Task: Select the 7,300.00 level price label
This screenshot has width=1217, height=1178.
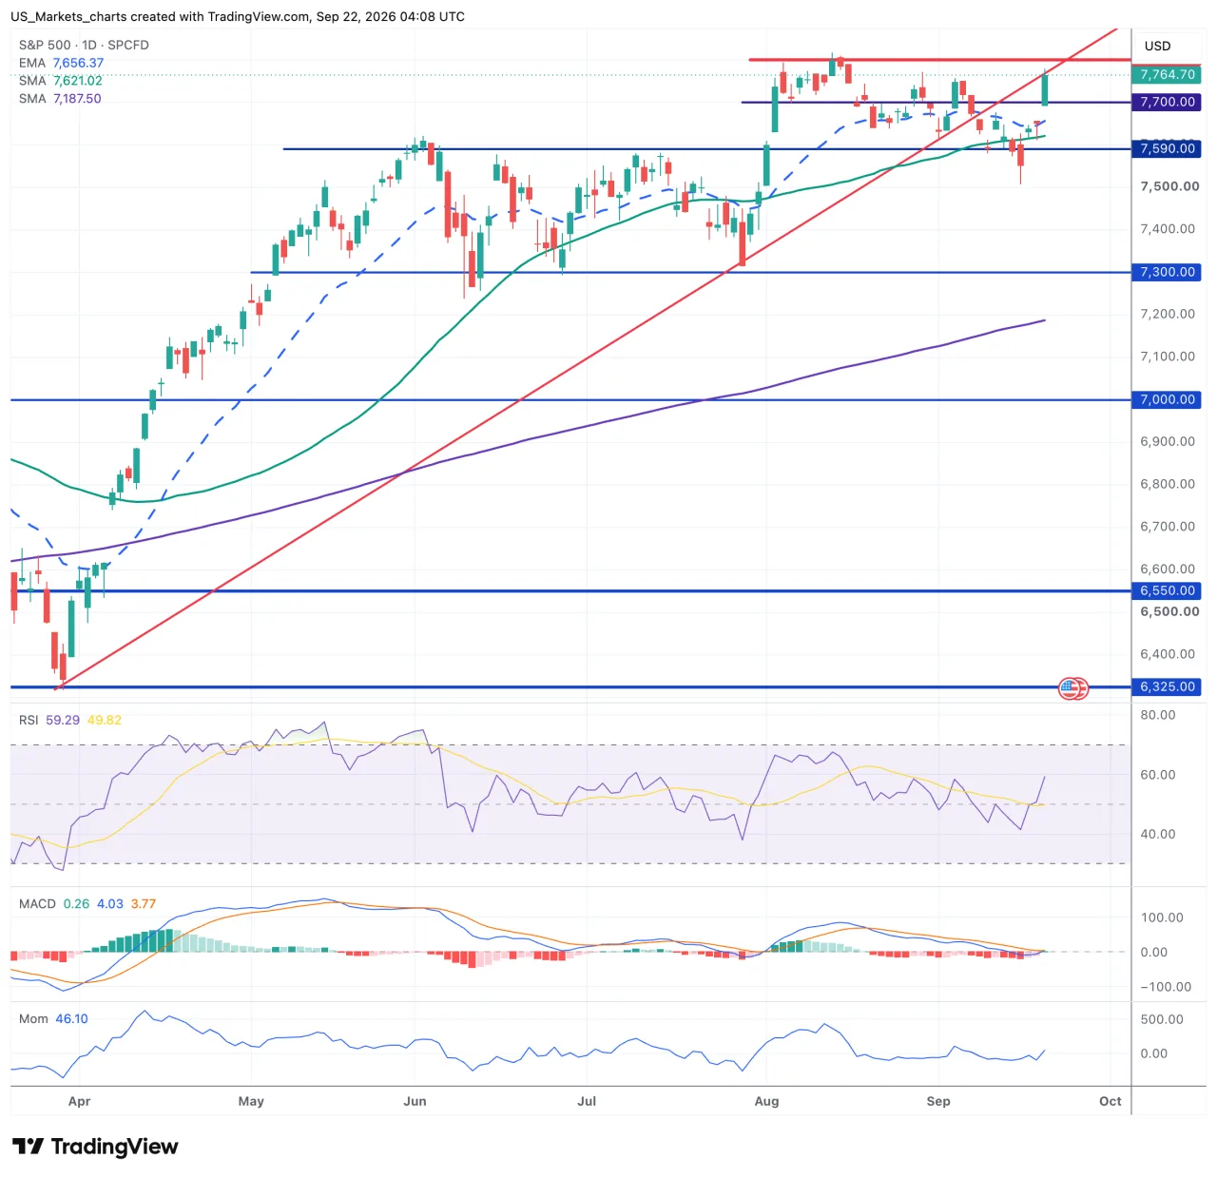Action: 1167,272
